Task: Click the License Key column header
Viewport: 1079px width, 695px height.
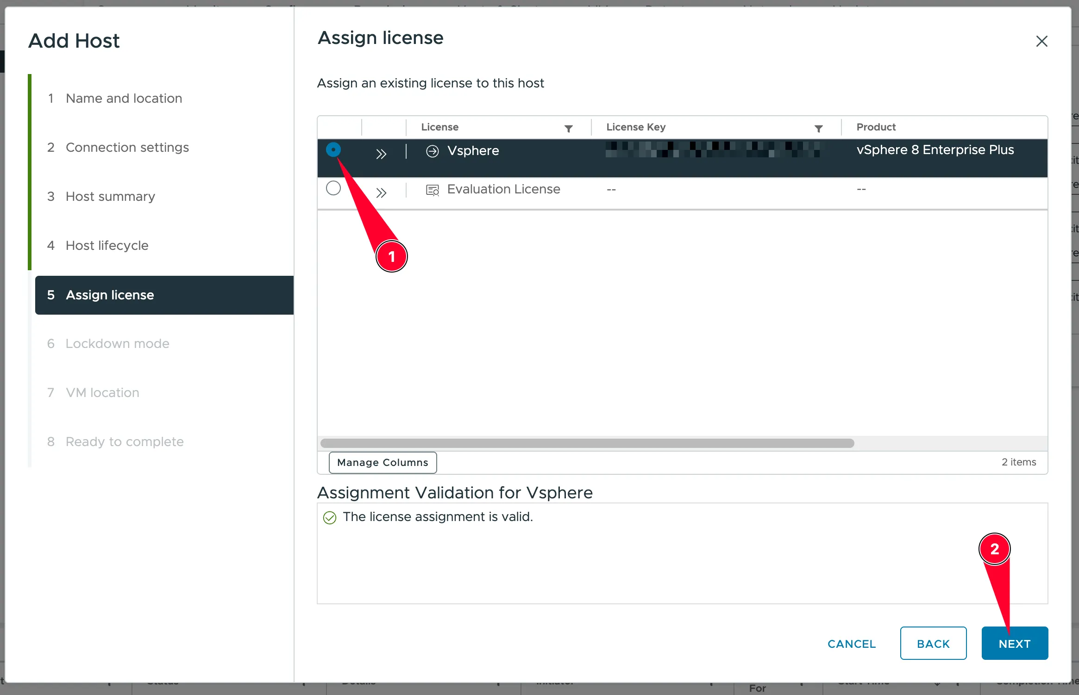Action: coord(636,127)
